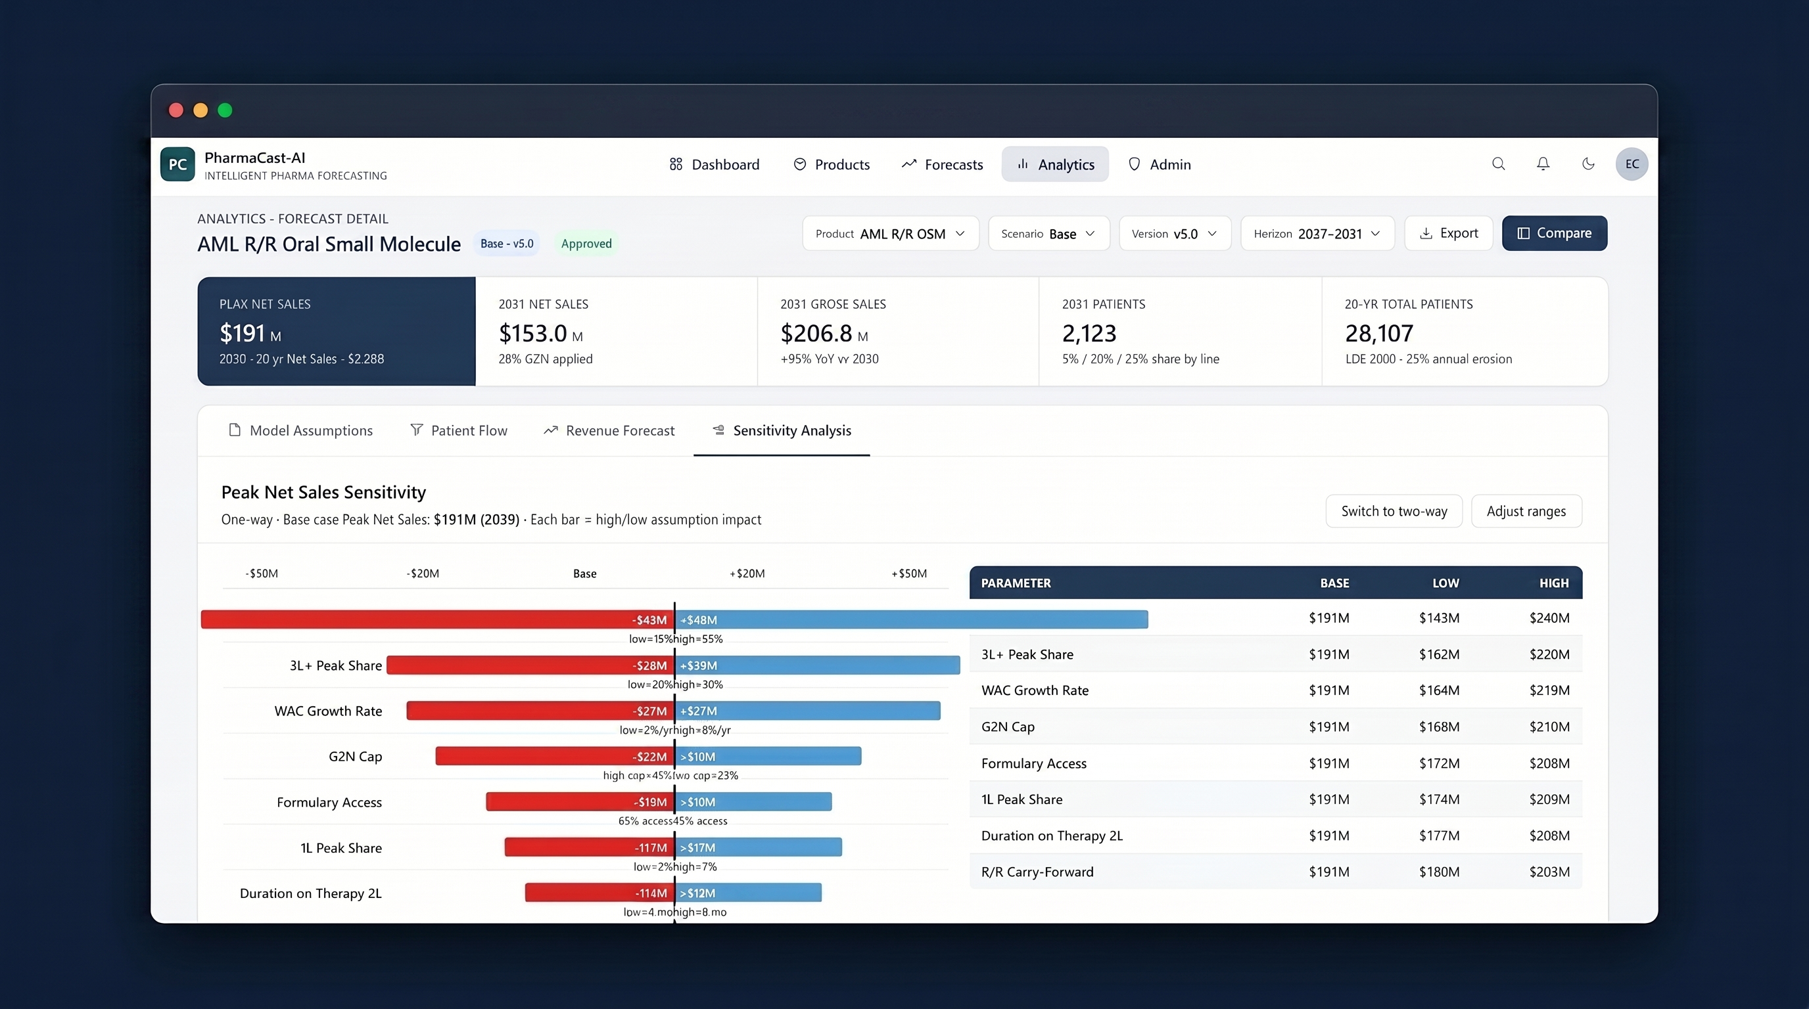The width and height of the screenshot is (1809, 1009).
Task: Select the 2031 Patients card
Action: pyautogui.click(x=1180, y=331)
